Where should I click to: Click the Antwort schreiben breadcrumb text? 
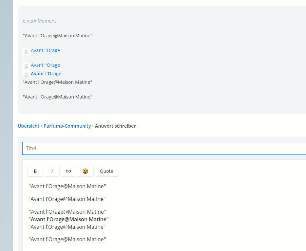[x=116, y=126]
